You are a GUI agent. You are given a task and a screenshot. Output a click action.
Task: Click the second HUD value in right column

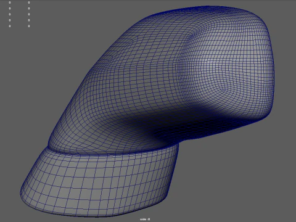point(29,9)
